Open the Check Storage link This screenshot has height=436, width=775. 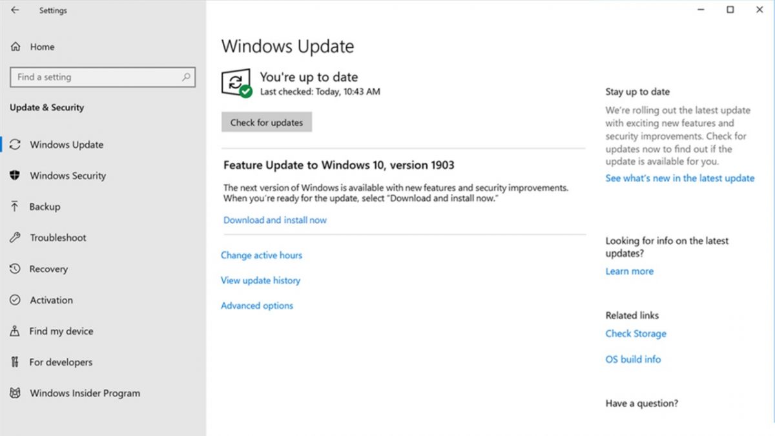[636, 334]
